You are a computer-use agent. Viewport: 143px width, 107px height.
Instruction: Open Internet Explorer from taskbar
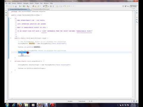(x=14, y=105)
